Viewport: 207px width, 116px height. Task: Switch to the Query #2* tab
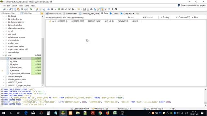tap(126, 14)
